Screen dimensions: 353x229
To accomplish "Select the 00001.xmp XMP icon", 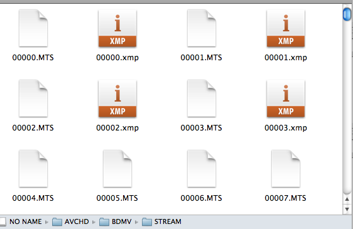I will coord(286,28).
